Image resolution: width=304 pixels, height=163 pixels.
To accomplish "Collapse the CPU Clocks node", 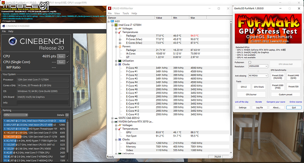I will click(x=116, y=64).
